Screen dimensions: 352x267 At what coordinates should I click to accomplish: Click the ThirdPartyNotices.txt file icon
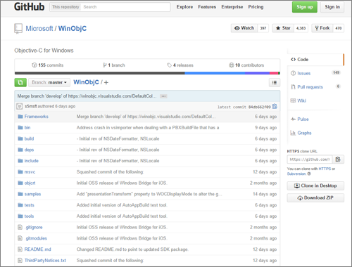(x=20, y=260)
